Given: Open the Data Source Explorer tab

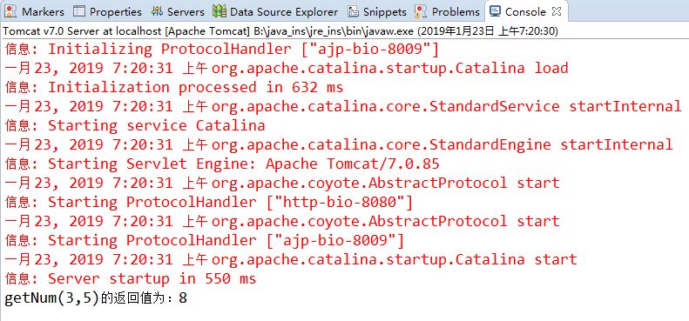Looking at the screenshot, I should [x=284, y=12].
